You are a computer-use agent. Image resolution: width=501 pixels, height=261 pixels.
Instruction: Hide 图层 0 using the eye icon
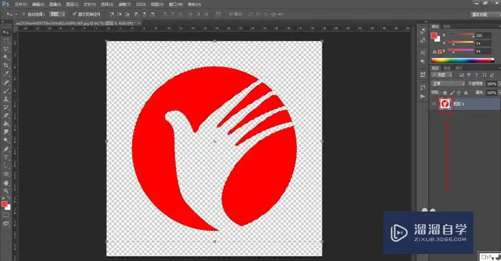(434, 104)
